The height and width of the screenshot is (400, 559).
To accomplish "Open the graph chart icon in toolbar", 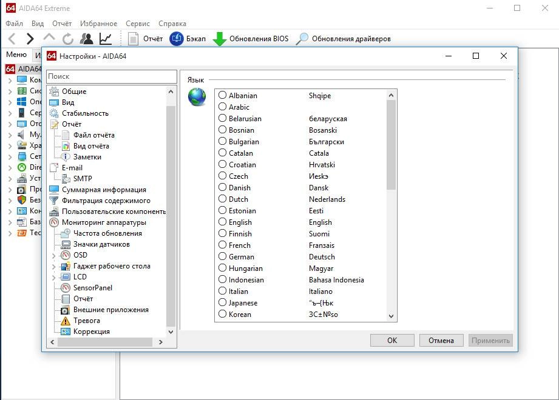I will [x=106, y=38].
